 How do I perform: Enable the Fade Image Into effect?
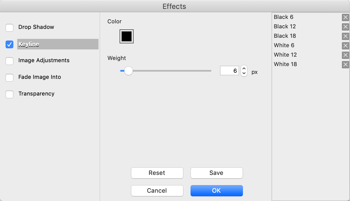9,78
